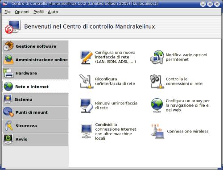Click the wireless connection antenna icon
Viewport: 223px width, 170px height.
[x=157, y=131]
